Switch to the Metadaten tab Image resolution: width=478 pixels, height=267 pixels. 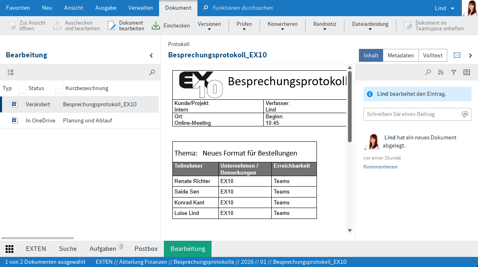400,55
